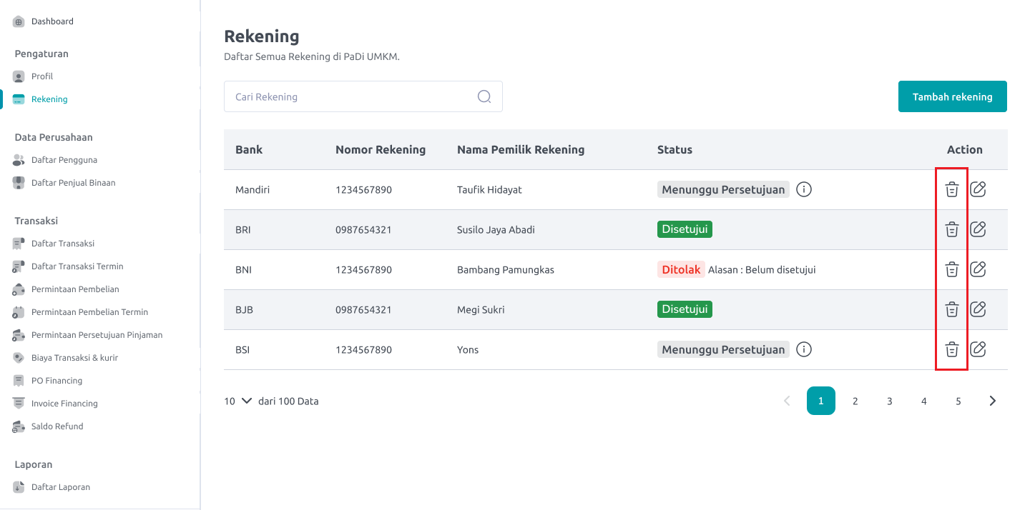Delete the Mandiri account with trash icon
The image size is (1030, 510).
(x=951, y=189)
